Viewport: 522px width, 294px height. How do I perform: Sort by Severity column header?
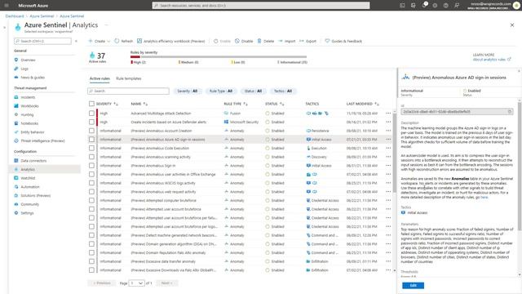click(x=107, y=104)
